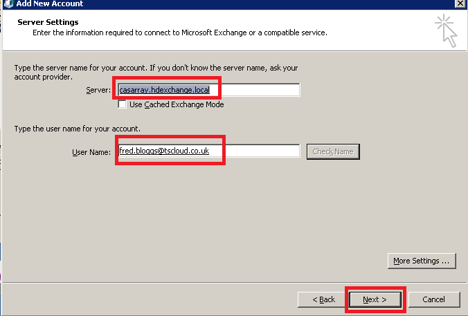Proceed with the Next button
The height and width of the screenshot is (316, 468).
pyautogui.click(x=375, y=299)
